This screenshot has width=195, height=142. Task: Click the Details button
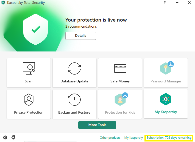coord(81,36)
